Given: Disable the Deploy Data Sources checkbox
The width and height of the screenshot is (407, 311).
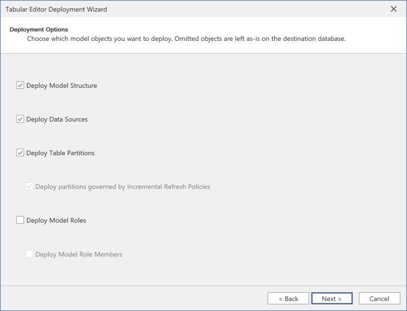Looking at the screenshot, I should tap(20, 119).
